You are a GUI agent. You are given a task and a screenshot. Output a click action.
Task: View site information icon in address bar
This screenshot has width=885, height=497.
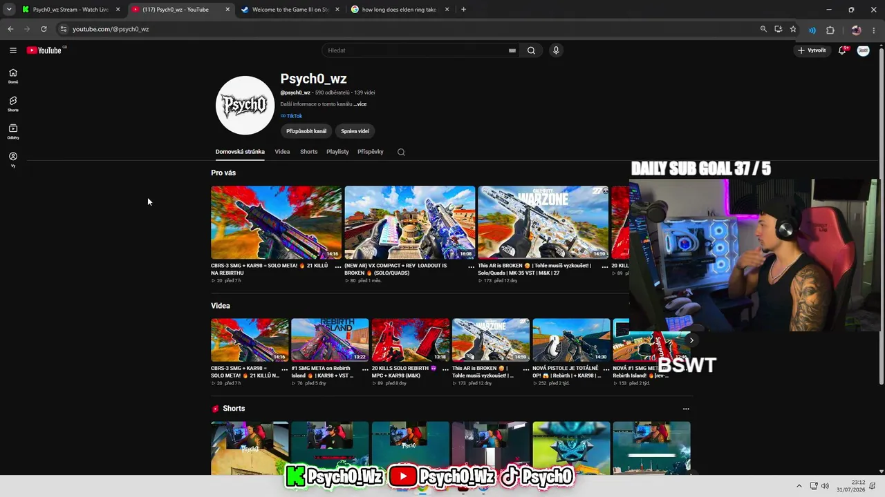[63, 29]
